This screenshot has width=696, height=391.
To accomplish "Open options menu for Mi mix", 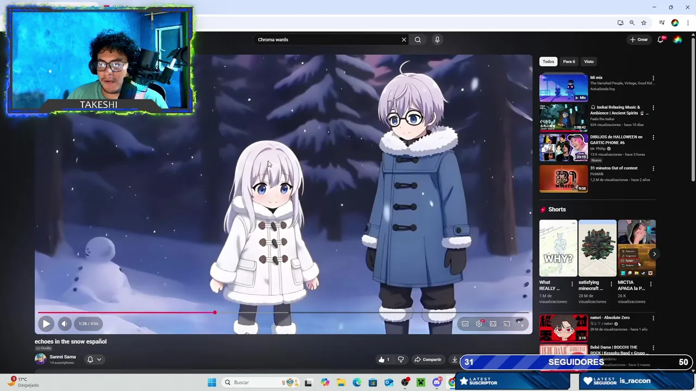I will pos(653,78).
